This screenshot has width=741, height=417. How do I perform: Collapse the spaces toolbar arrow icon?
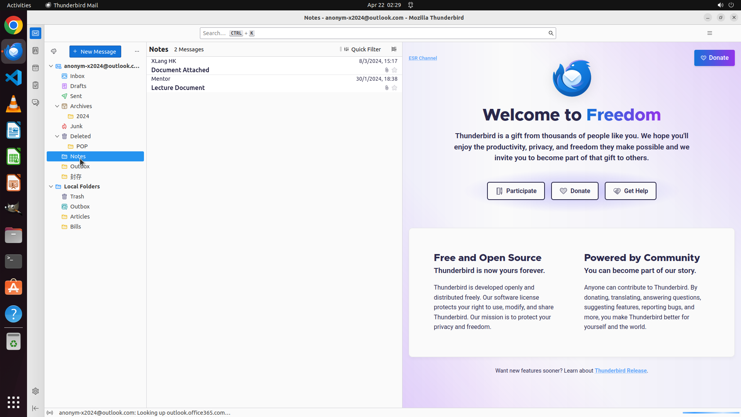click(36, 408)
